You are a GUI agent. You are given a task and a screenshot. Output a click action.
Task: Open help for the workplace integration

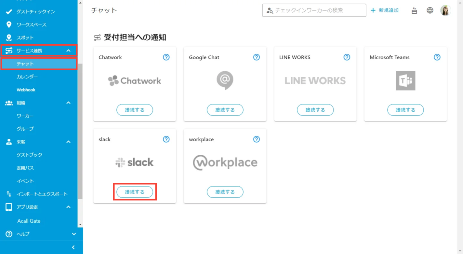[257, 139]
